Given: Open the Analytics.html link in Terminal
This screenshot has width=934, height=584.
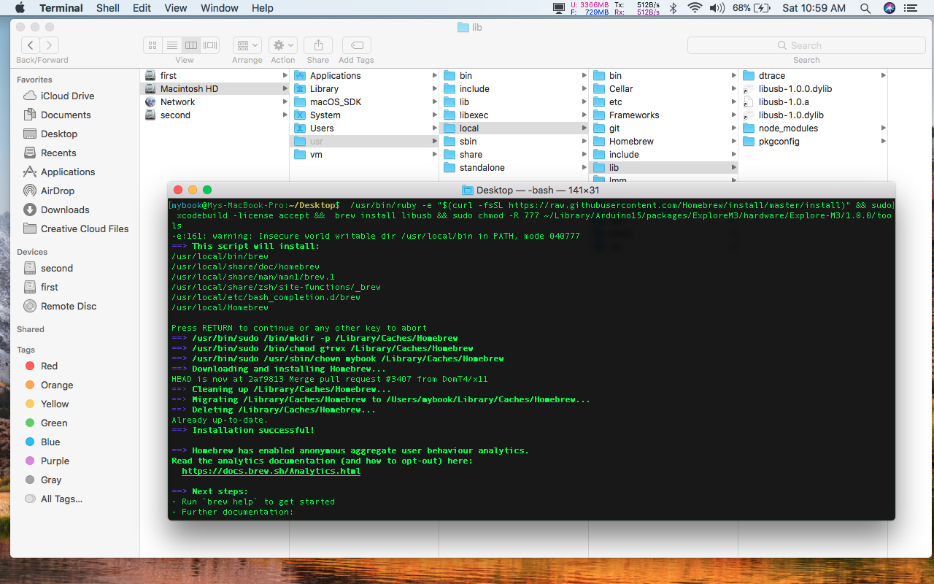Looking at the screenshot, I should pyautogui.click(x=271, y=471).
